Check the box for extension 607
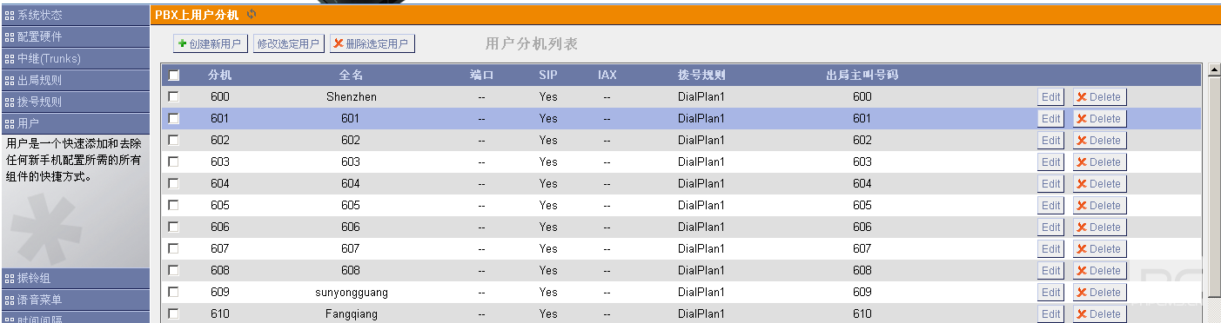The width and height of the screenshot is (1221, 323). pyautogui.click(x=174, y=248)
